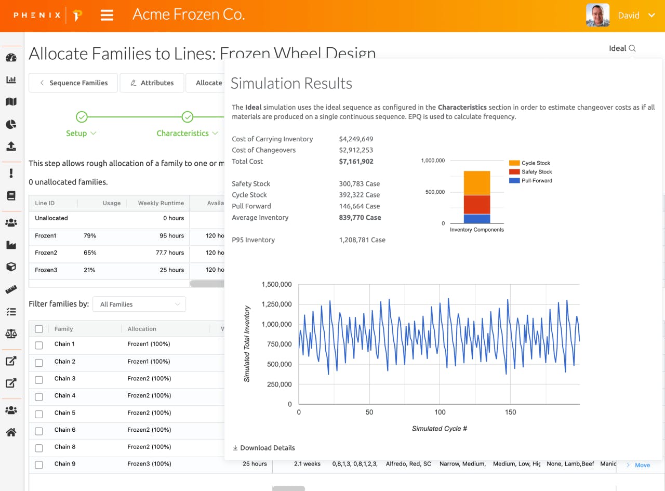Click the search icon next to Ideal
665x491 pixels.
click(632, 48)
